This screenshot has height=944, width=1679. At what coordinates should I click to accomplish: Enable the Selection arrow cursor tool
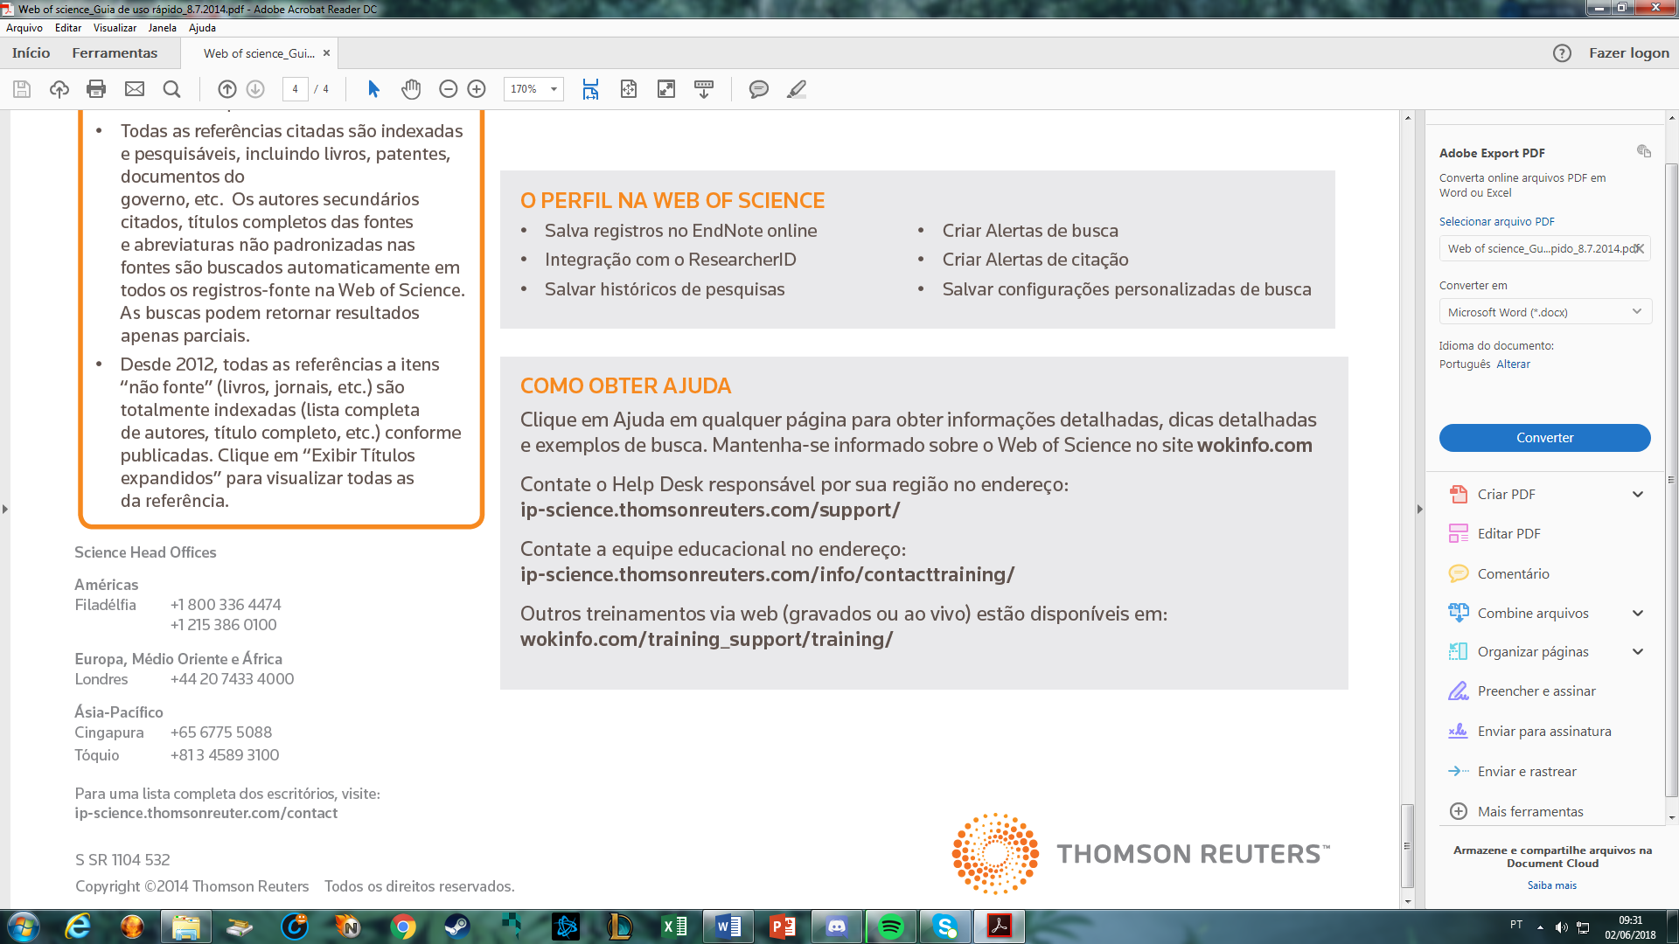pos(373,89)
